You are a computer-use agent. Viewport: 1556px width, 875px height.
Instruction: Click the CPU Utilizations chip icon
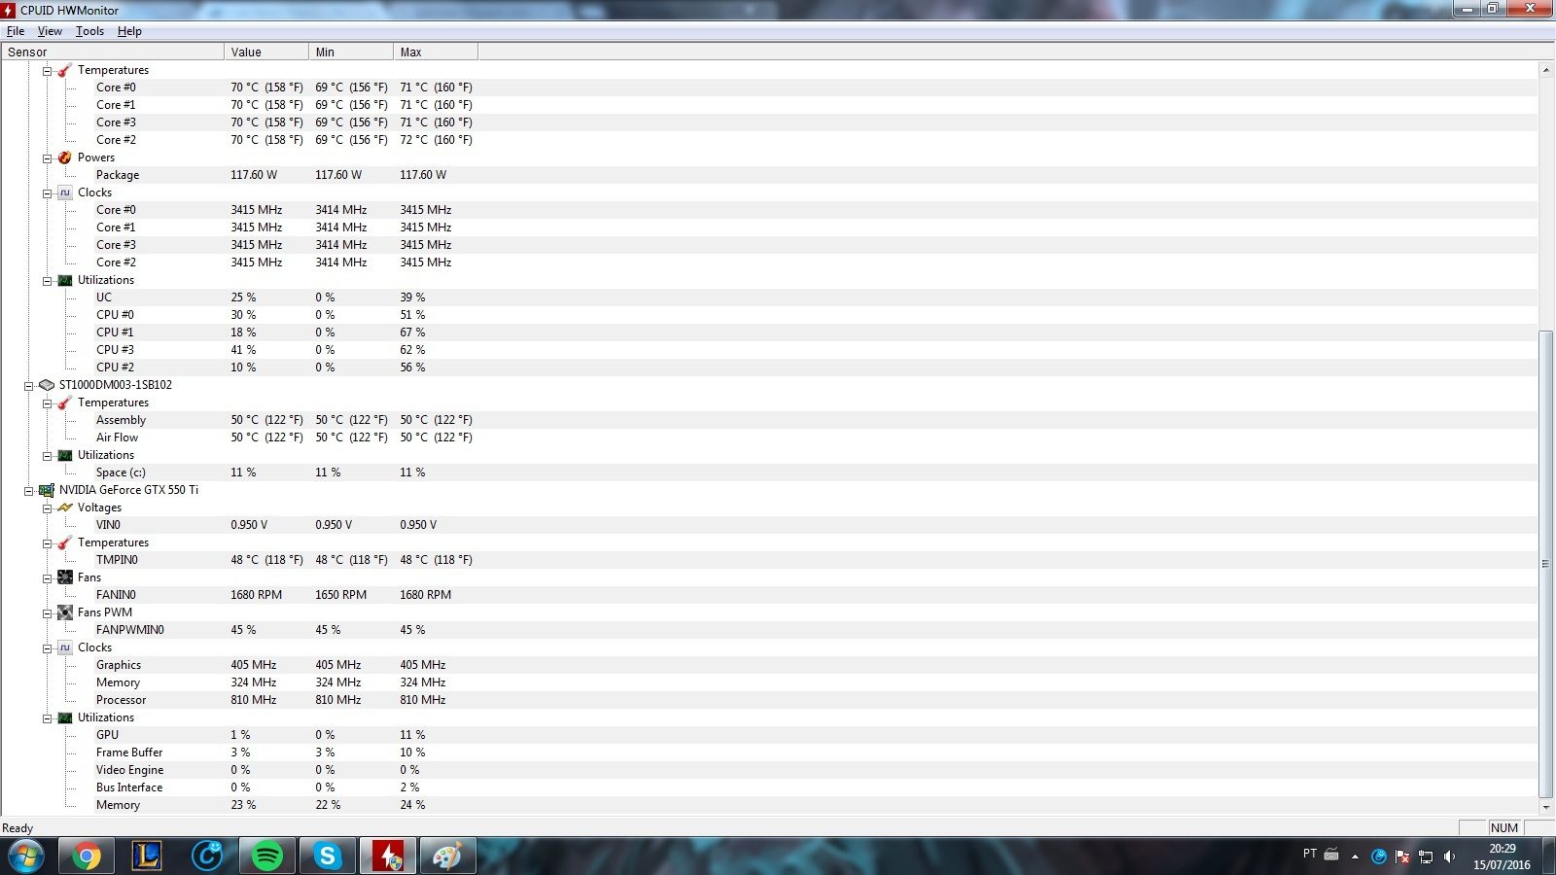[x=65, y=280]
